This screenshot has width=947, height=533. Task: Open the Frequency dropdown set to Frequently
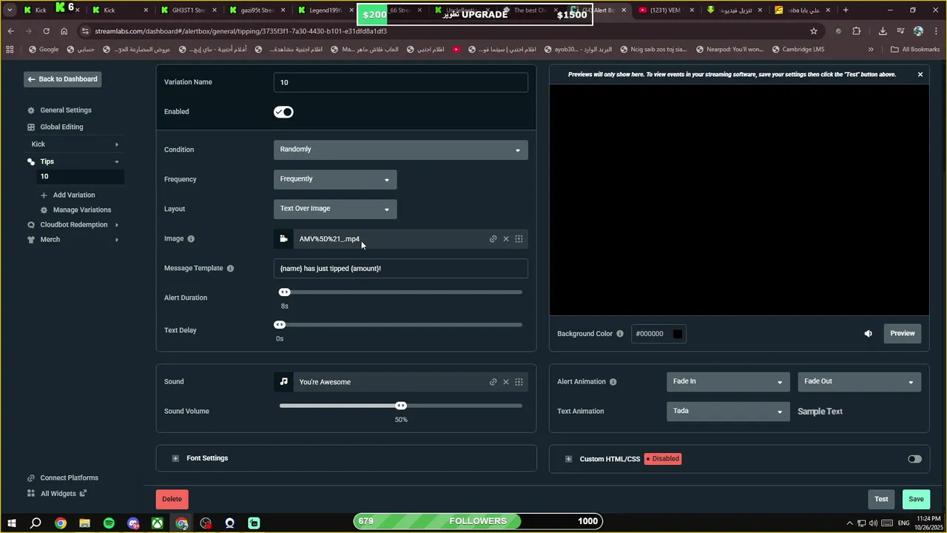(335, 179)
